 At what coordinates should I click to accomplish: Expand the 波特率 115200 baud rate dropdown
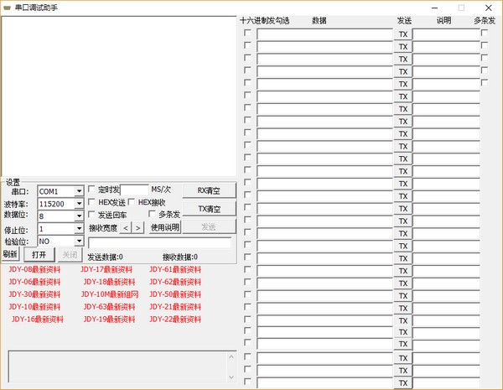pyautogui.click(x=60, y=204)
